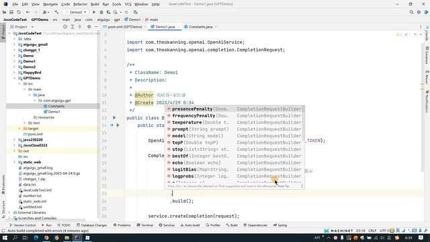Open Windows taskbar search icon
Screen dimensions: 430x242
pos(15,237)
